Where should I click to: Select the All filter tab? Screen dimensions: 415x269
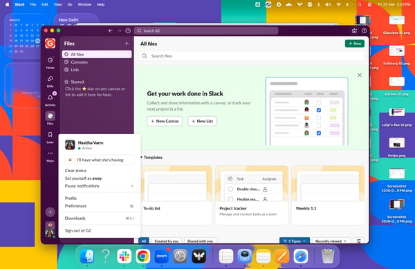(x=144, y=241)
